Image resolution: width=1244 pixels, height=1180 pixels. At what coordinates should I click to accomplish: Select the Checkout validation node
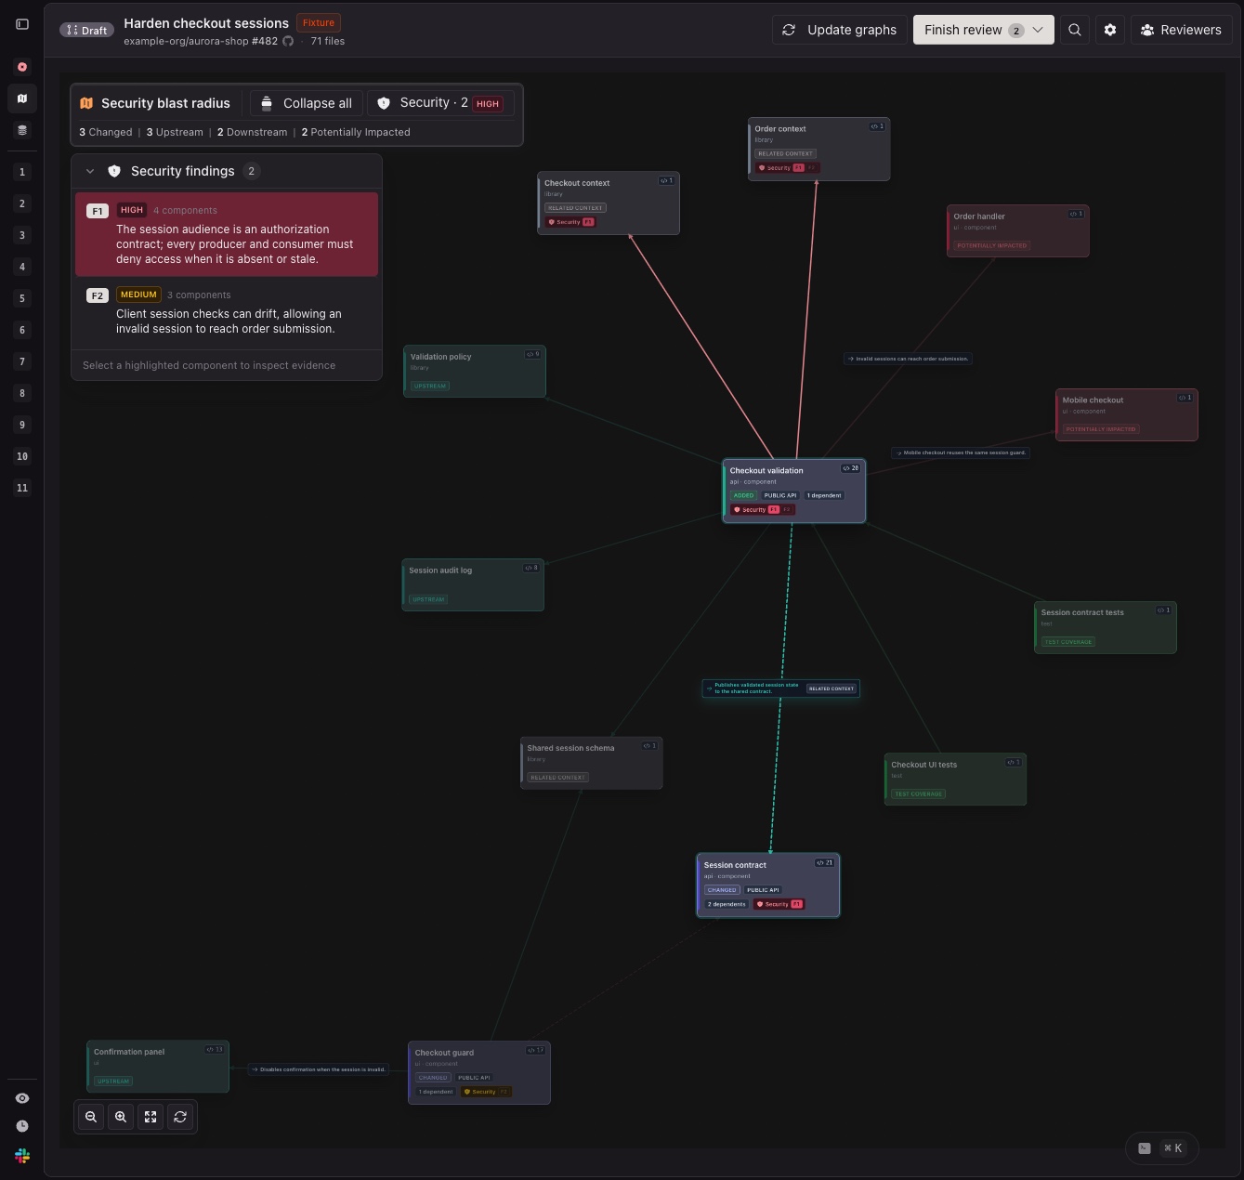click(794, 491)
